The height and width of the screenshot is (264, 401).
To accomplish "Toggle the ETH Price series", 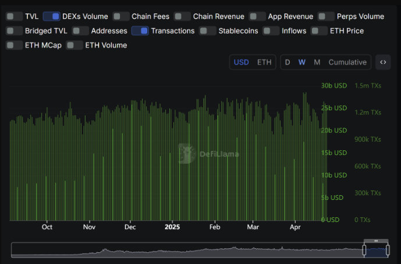I will (x=319, y=31).
